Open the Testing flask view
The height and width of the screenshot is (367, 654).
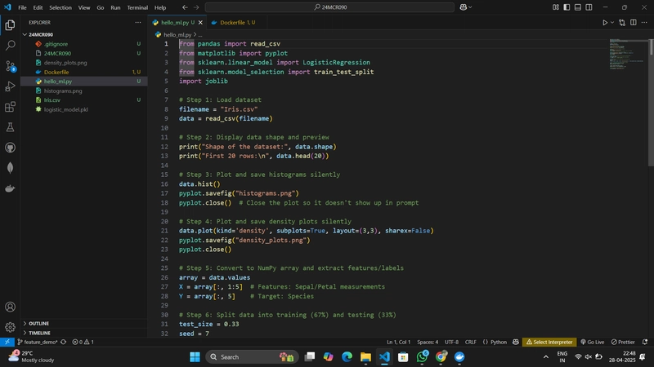pyautogui.click(x=10, y=127)
